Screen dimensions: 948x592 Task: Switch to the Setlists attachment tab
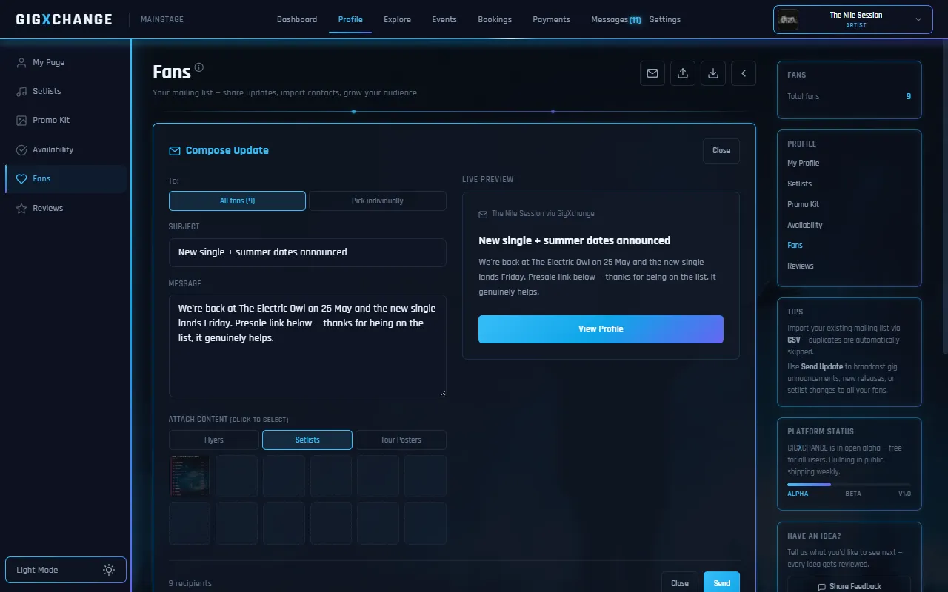click(307, 440)
